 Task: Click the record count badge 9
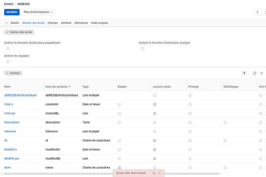244,73
